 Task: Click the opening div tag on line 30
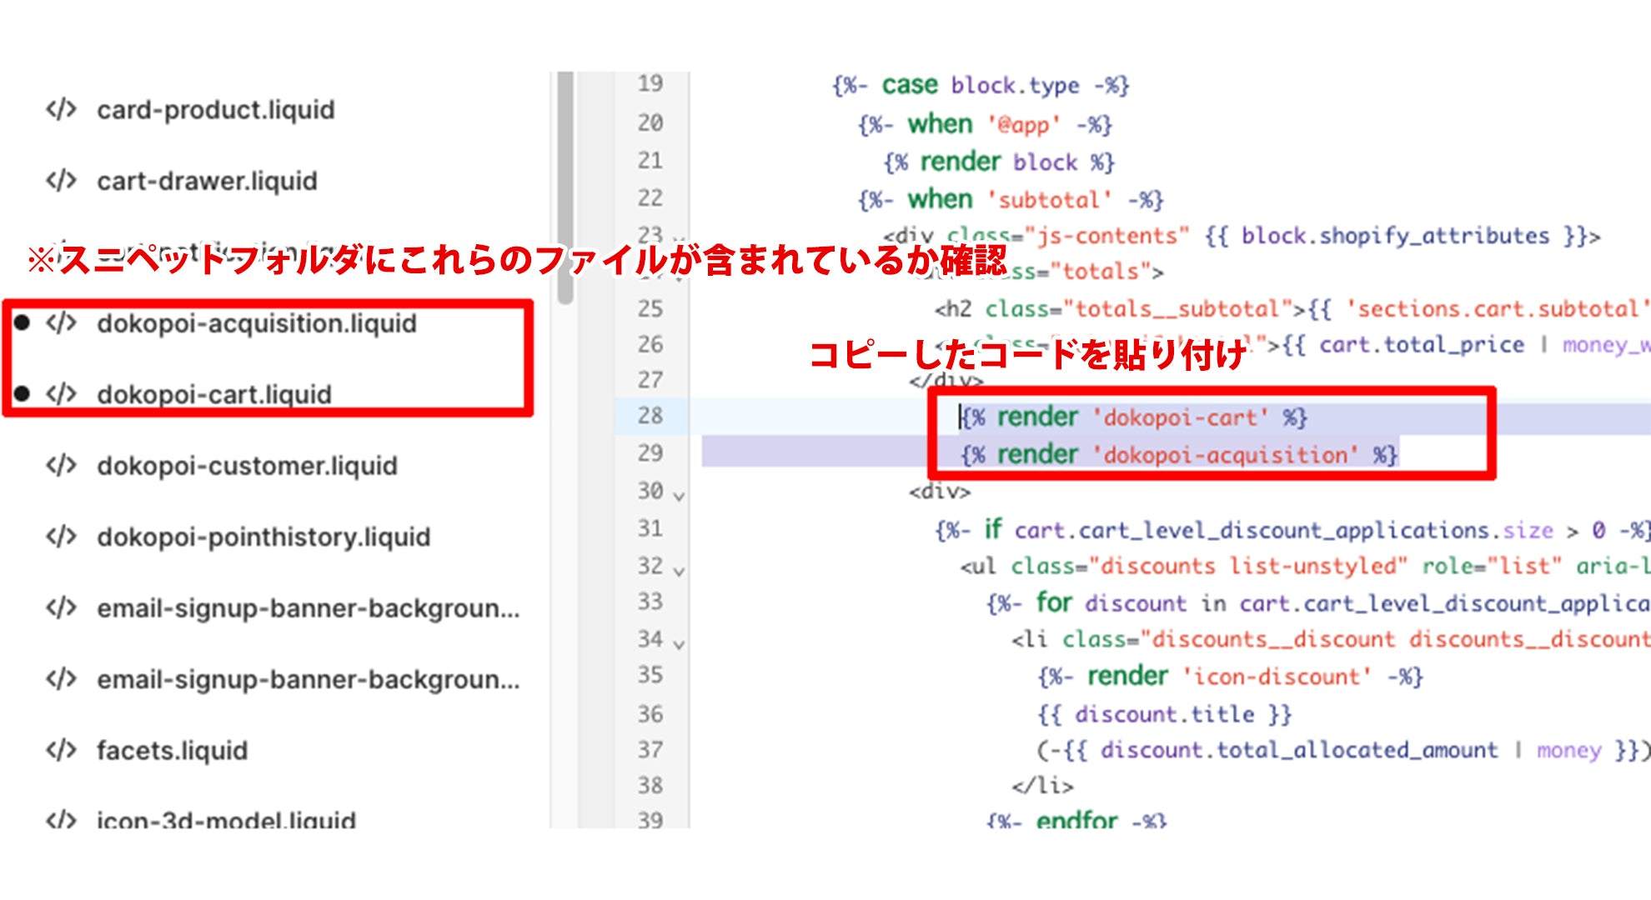(940, 492)
